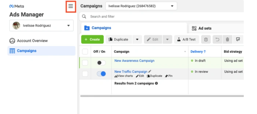Click the A/B Test button
This screenshot has width=257, height=114.
(x=186, y=39)
